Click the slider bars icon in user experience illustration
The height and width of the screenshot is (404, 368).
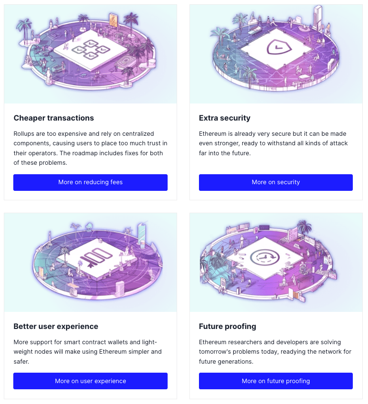(x=96, y=258)
